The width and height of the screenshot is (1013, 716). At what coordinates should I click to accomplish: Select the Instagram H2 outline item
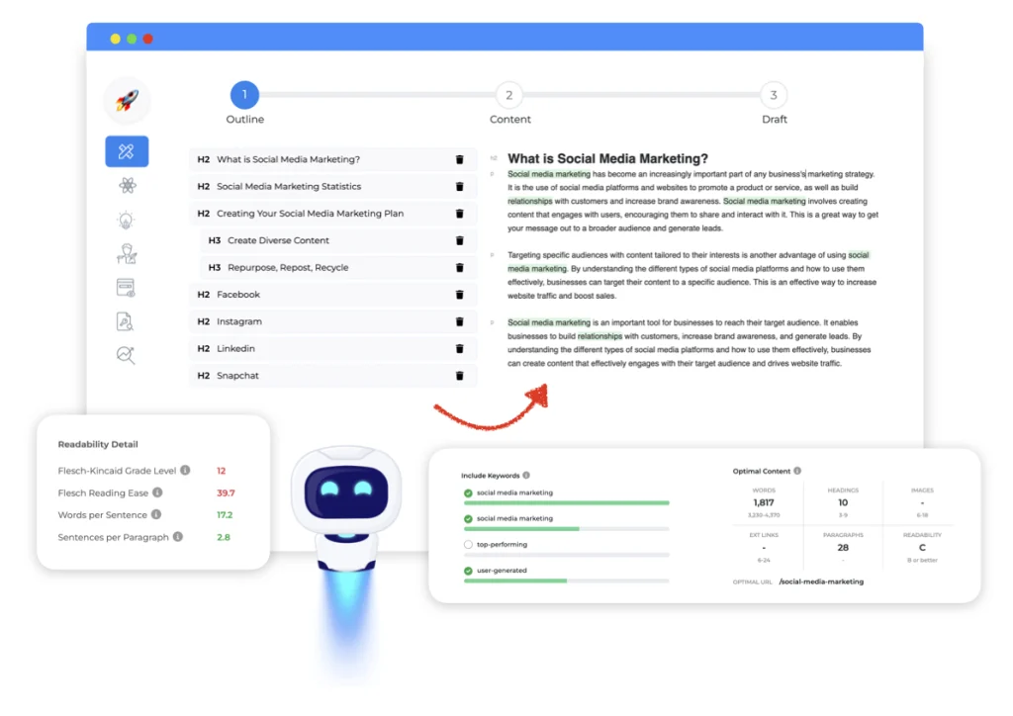coord(239,321)
